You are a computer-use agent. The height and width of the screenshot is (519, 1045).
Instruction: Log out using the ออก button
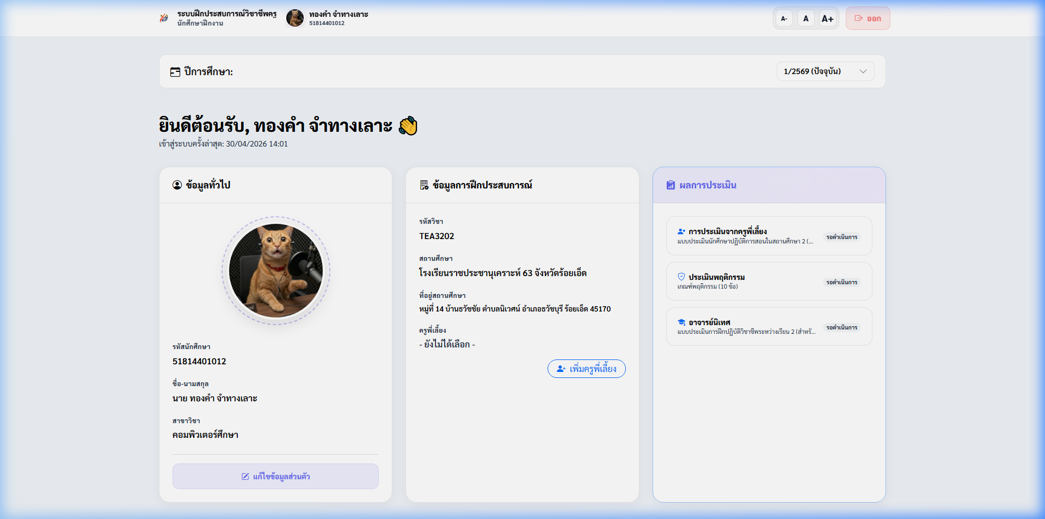click(x=868, y=19)
